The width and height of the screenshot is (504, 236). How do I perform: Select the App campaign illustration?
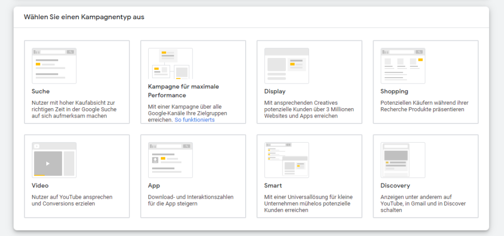[170, 160]
